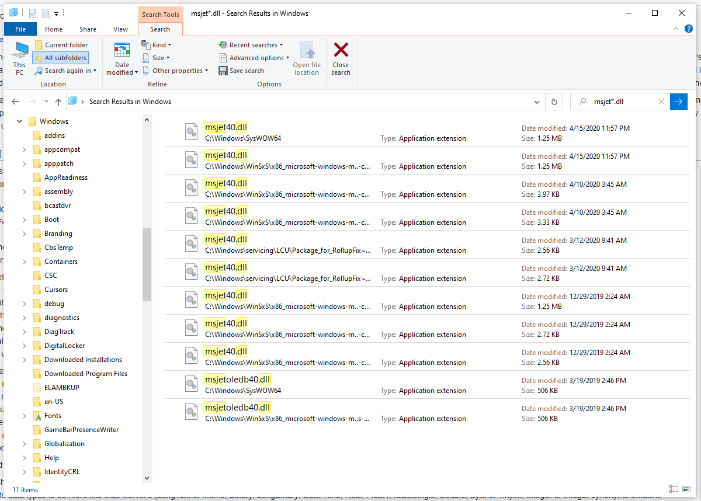Click the Date modified calendar icon

pyautogui.click(x=122, y=51)
